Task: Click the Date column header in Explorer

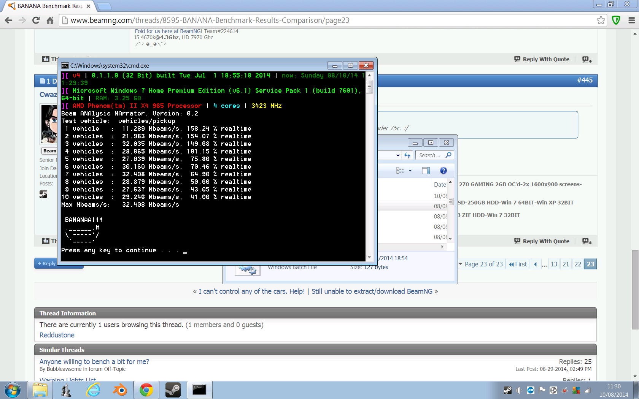Action: coord(440,184)
